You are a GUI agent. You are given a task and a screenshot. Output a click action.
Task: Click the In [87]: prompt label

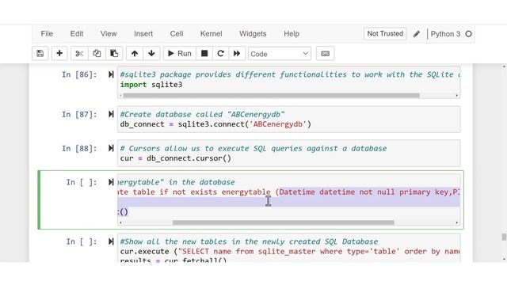79,114
